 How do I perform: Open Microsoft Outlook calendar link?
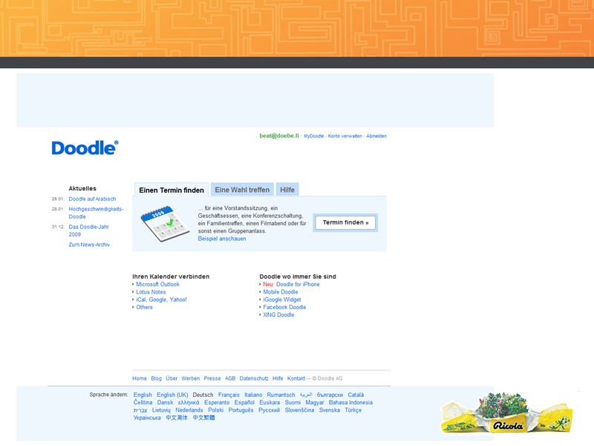coord(157,284)
